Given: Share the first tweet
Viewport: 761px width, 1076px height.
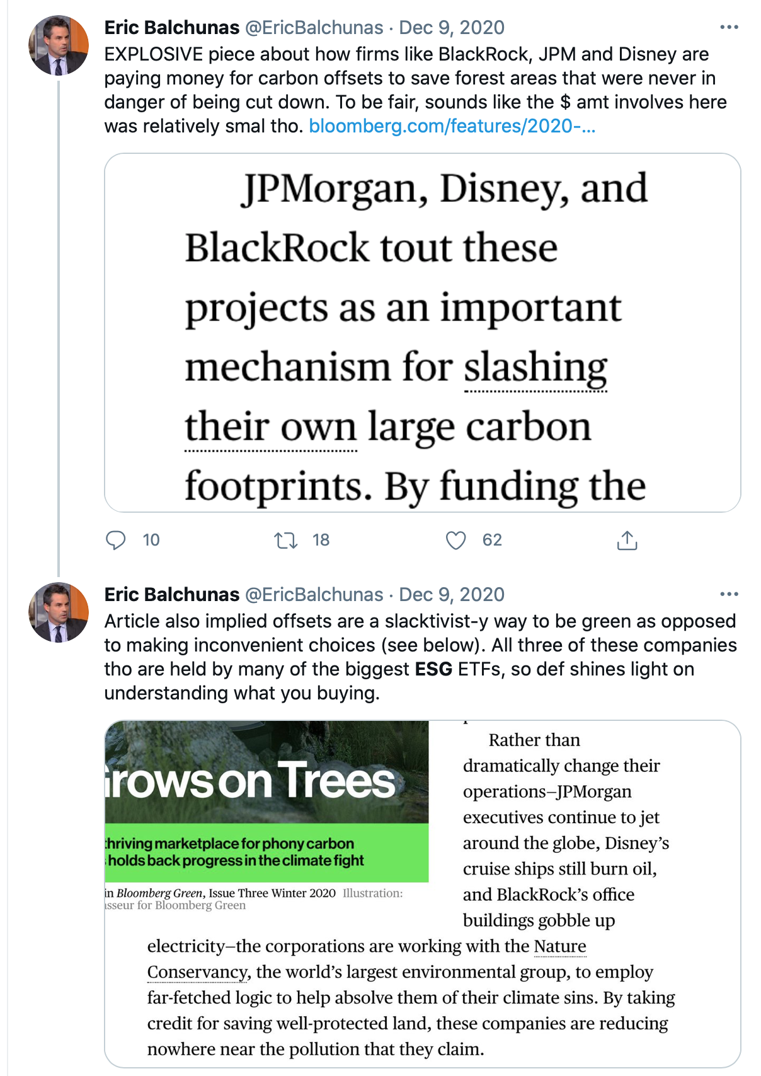Looking at the screenshot, I should 627,541.
